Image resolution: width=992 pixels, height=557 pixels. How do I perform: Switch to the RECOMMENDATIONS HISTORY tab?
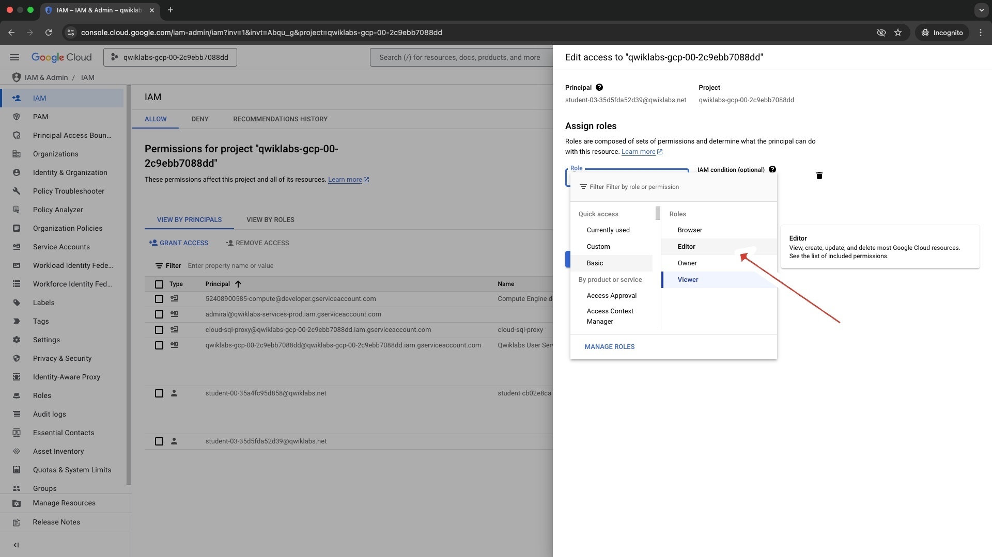pyautogui.click(x=280, y=119)
